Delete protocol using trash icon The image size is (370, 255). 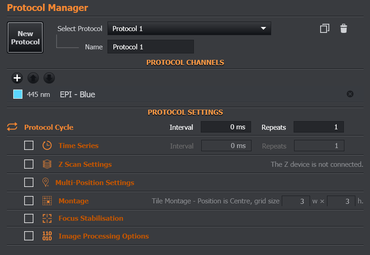pos(343,29)
